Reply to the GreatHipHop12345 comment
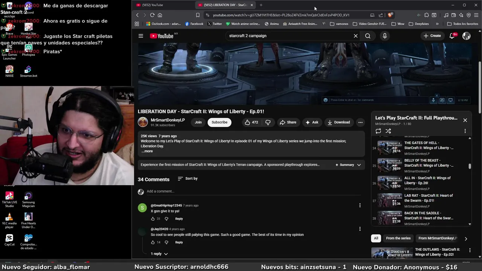Viewport: 482px width, 271px height. tap(179, 219)
